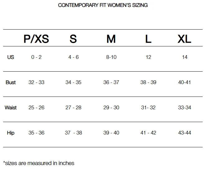
Task: Click the US size 14 cell
Action: click(185, 57)
